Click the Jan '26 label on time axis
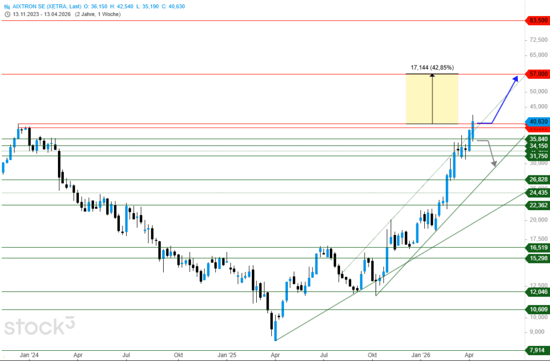 click(420, 355)
